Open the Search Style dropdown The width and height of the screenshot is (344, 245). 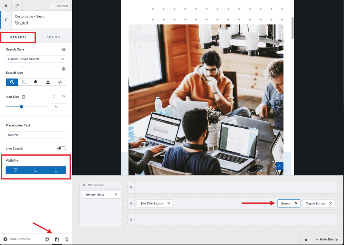click(36, 59)
